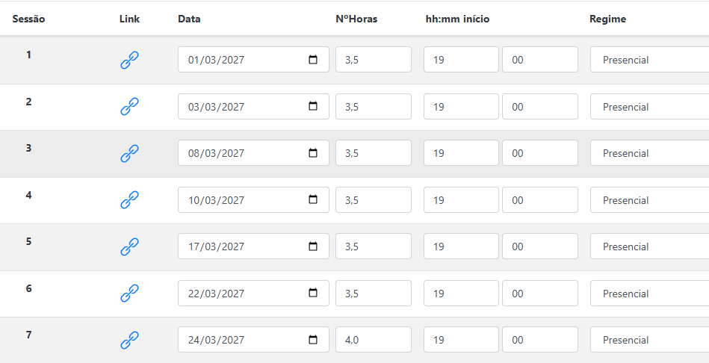Expand the Regime dropdown for session 4
709x363 pixels.
(x=650, y=200)
